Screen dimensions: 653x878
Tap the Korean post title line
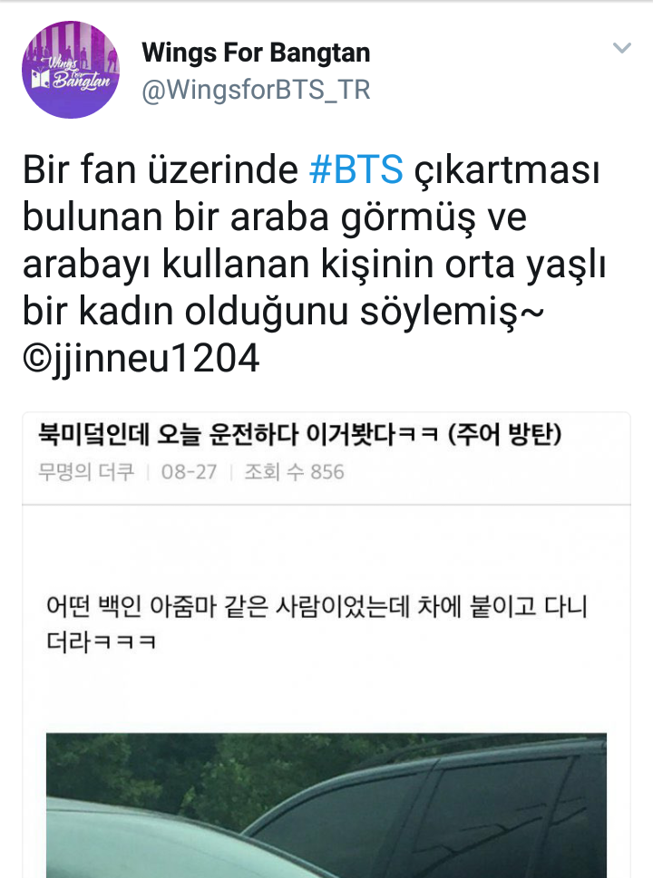coord(300,435)
